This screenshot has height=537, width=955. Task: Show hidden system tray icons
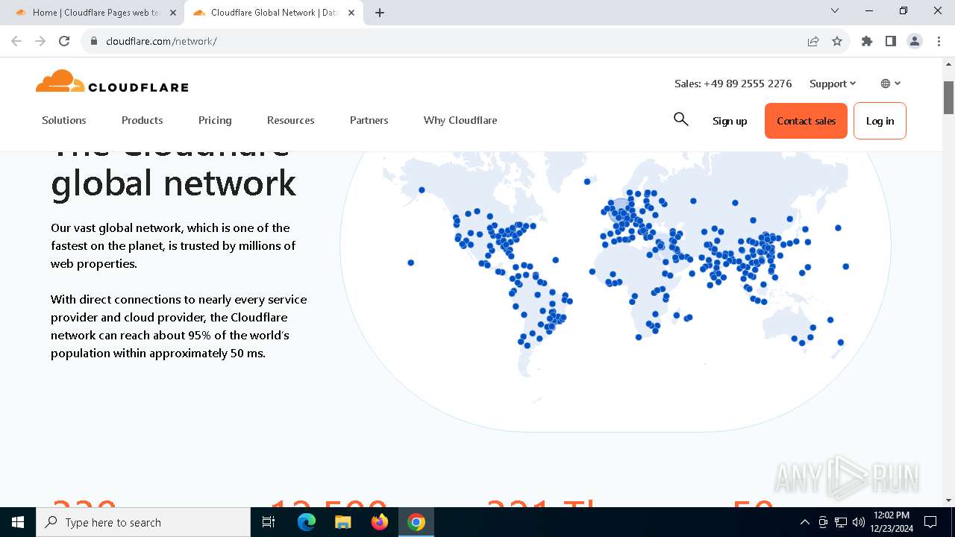(804, 522)
